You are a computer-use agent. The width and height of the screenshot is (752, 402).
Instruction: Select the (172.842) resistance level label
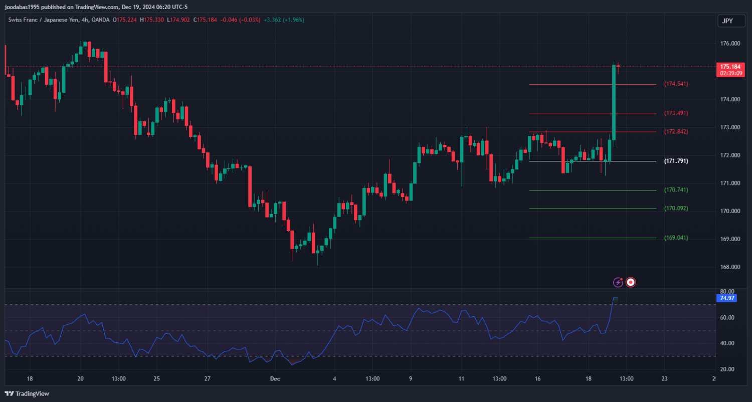tap(676, 132)
